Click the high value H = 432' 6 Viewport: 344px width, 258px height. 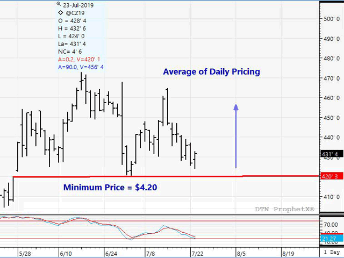[x=72, y=28]
